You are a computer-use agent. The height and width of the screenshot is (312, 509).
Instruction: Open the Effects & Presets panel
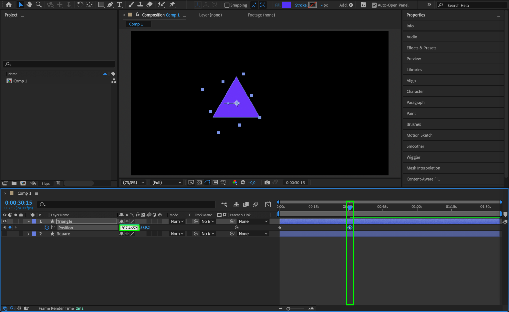click(421, 48)
